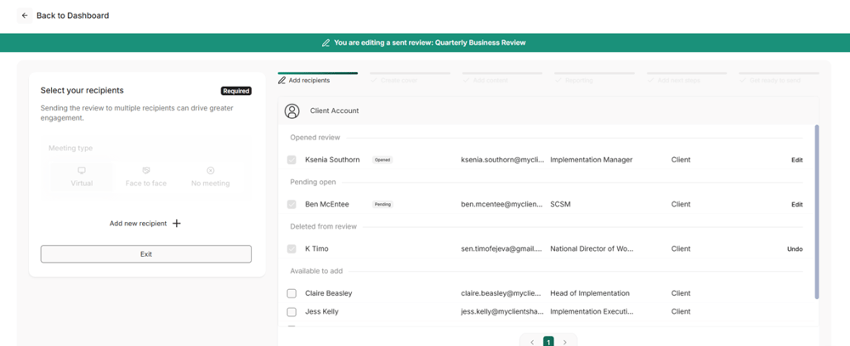Click sen.timofejeva email address
Screen dimensions: 850x346
tap(501, 249)
